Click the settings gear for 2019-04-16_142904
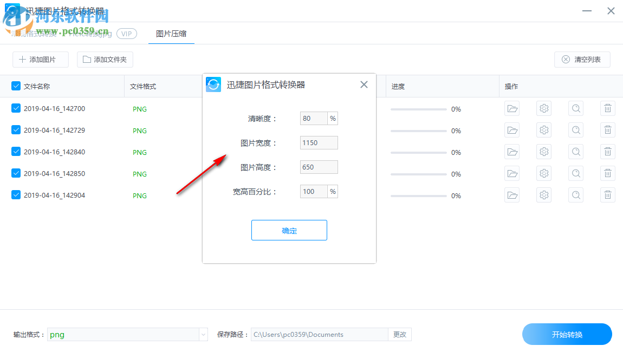 pos(543,195)
